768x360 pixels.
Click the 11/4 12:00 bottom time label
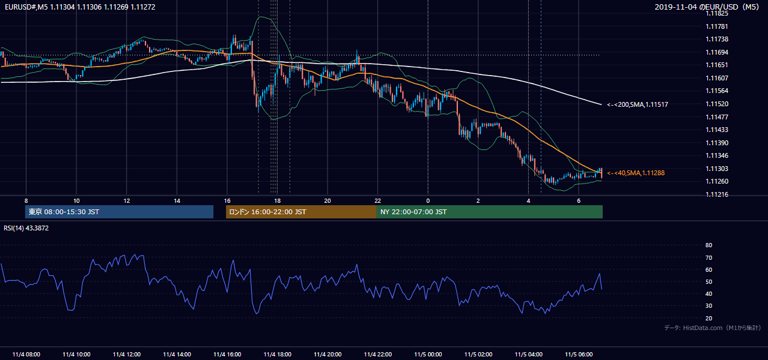pos(126,355)
